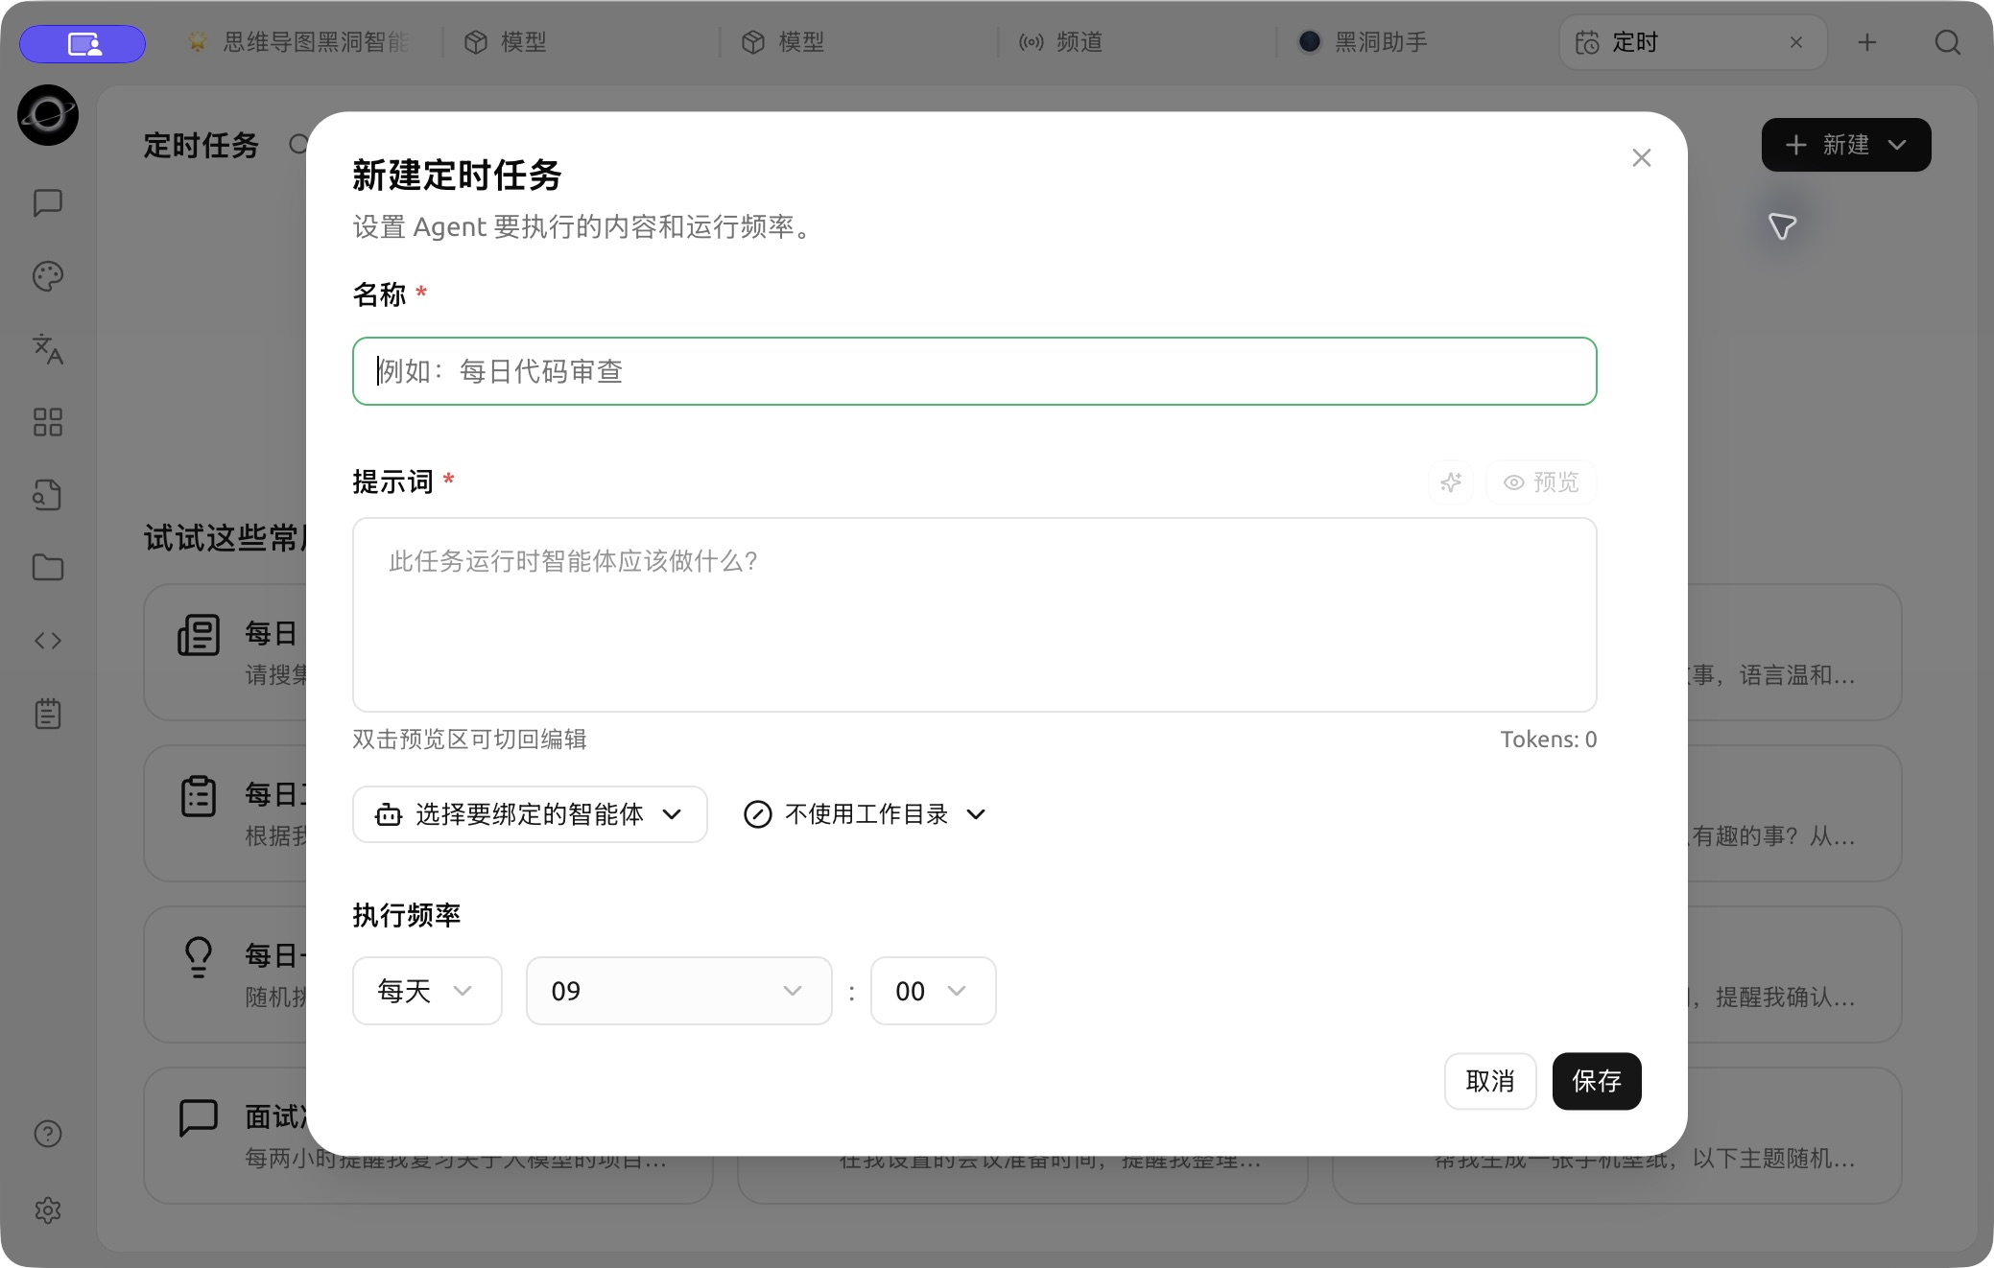
Task: Open the code brackets icon in the sidebar
Action: [48, 641]
